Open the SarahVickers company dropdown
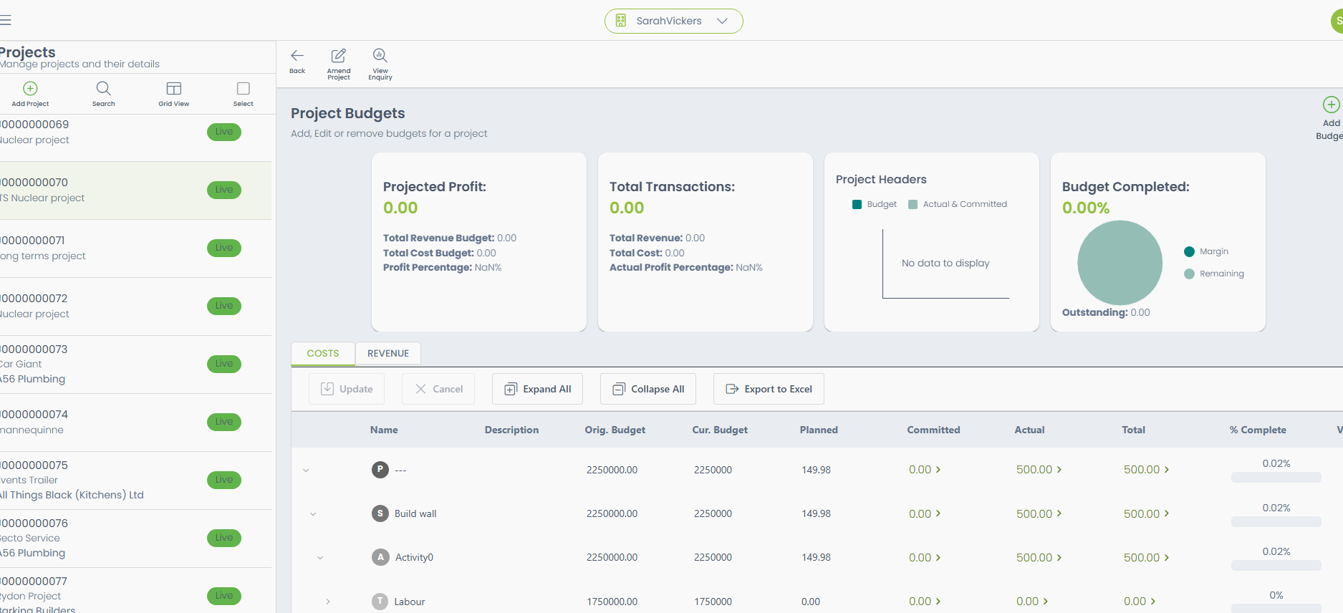Image resolution: width=1343 pixels, height=613 pixels. (x=673, y=21)
